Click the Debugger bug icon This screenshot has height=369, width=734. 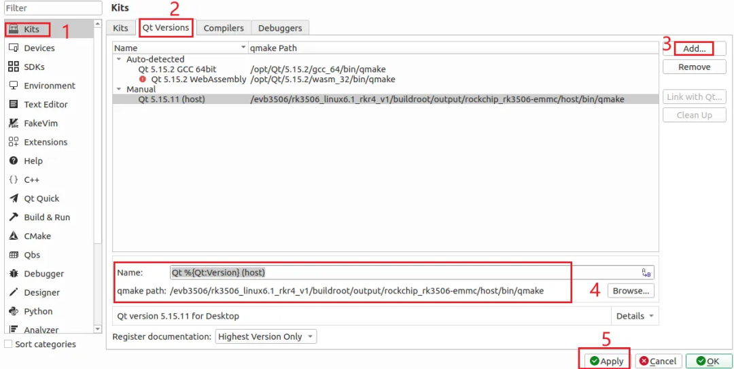point(14,273)
